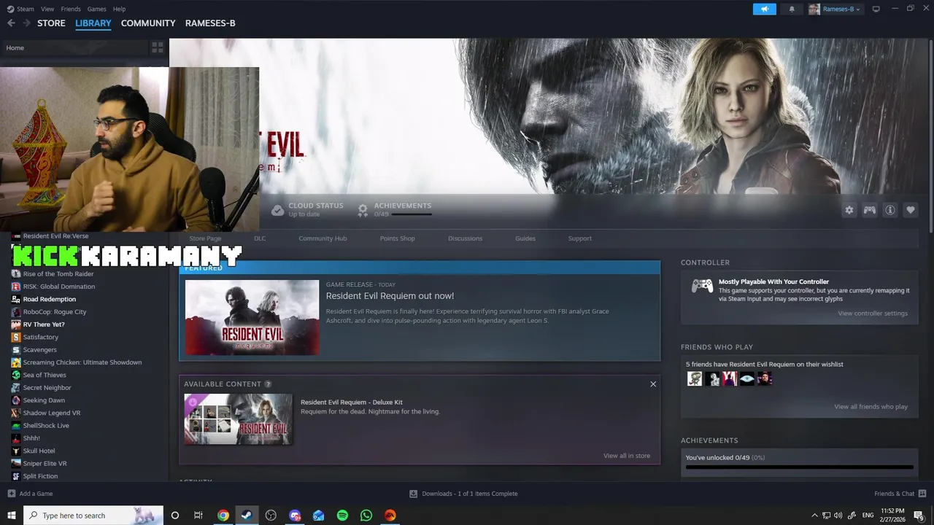
Task: Click the Windows search box
Action: (93, 516)
